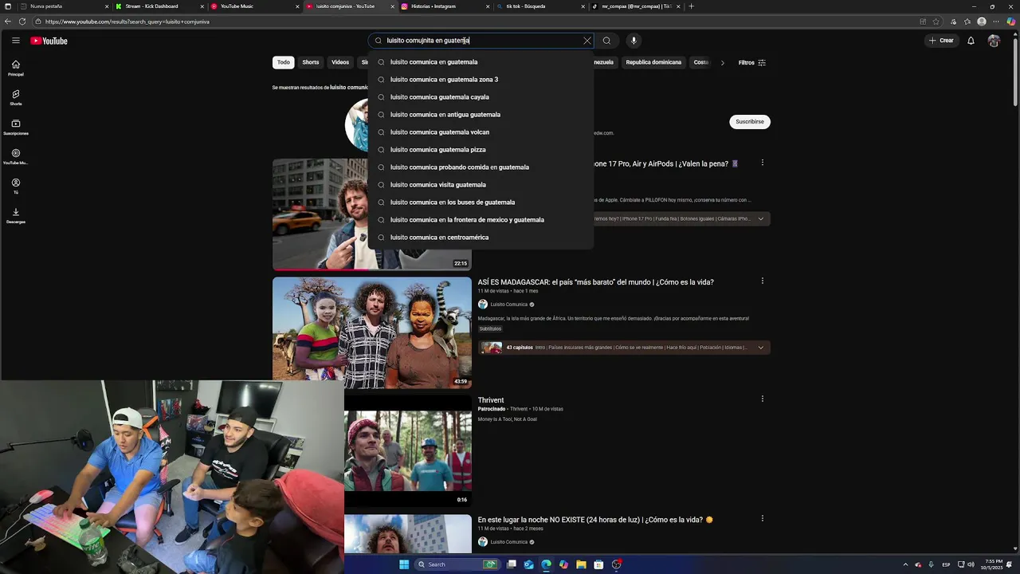Choose suggestion "luisito comunica guatemala pizza"
This screenshot has width=1020, height=574.
click(481, 150)
